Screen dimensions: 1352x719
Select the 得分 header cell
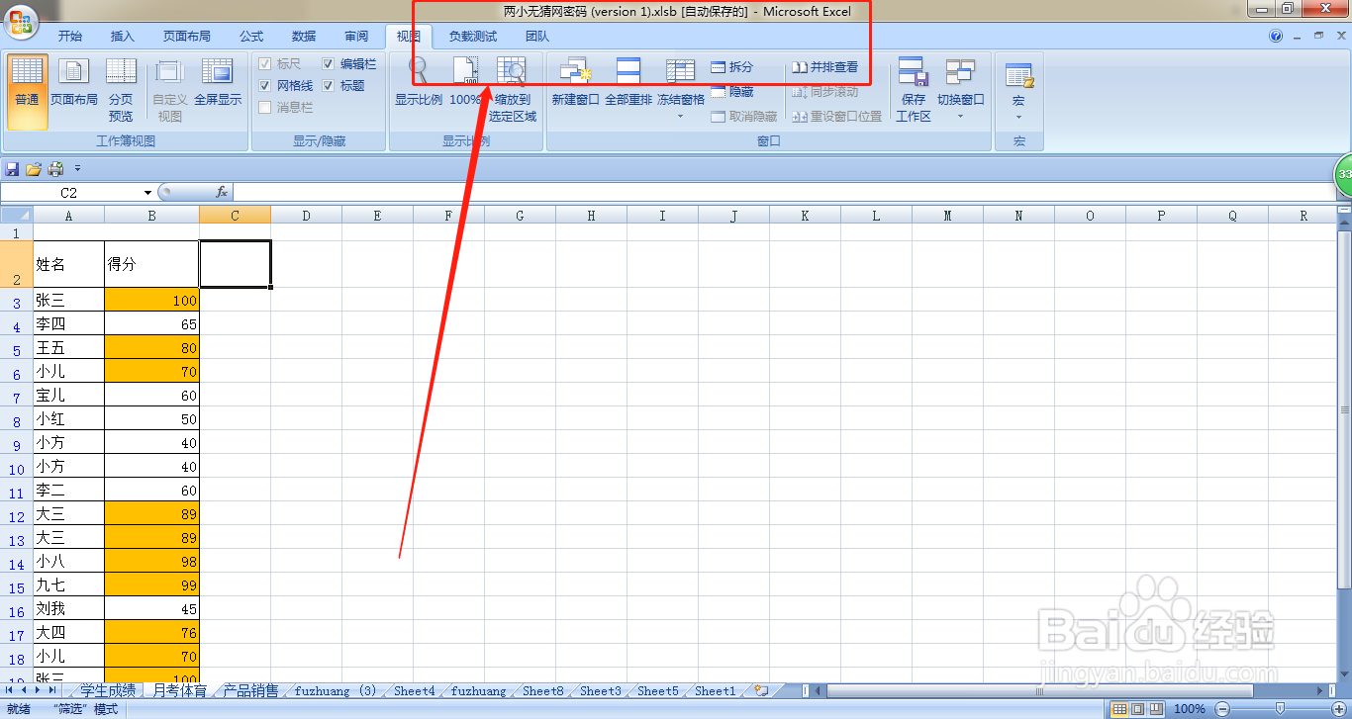click(x=151, y=264)
